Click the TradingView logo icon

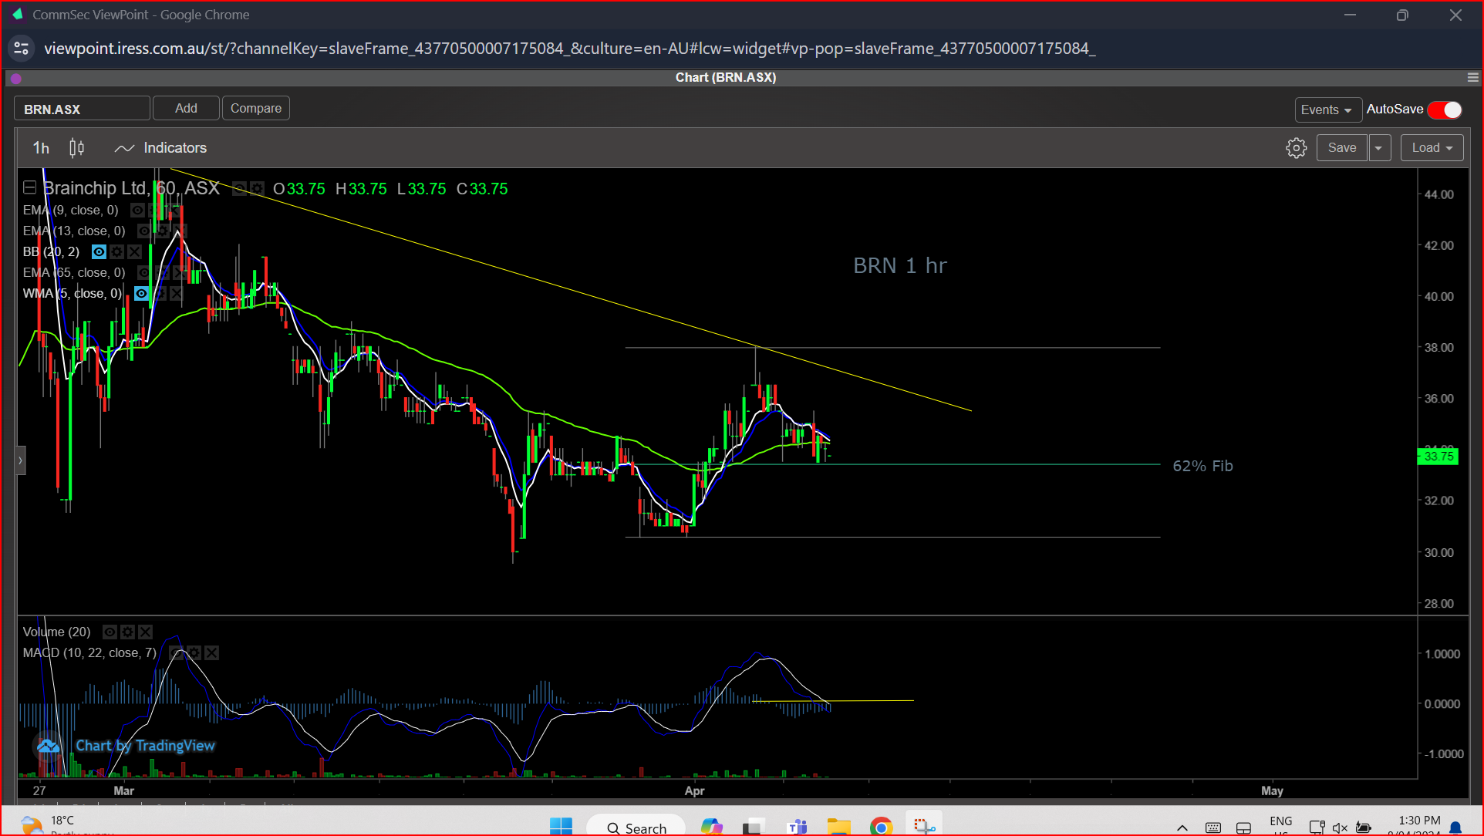[x=48, y=745]
